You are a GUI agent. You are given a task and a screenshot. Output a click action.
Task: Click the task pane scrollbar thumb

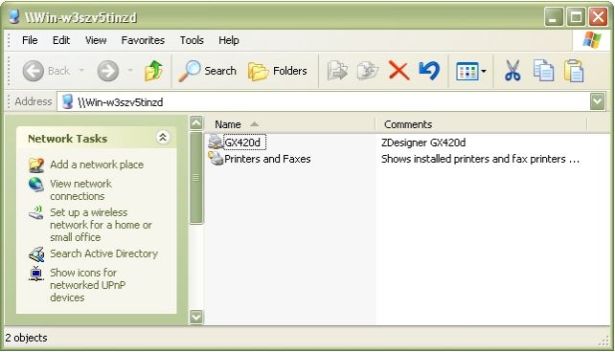click(x=196, y=178)
